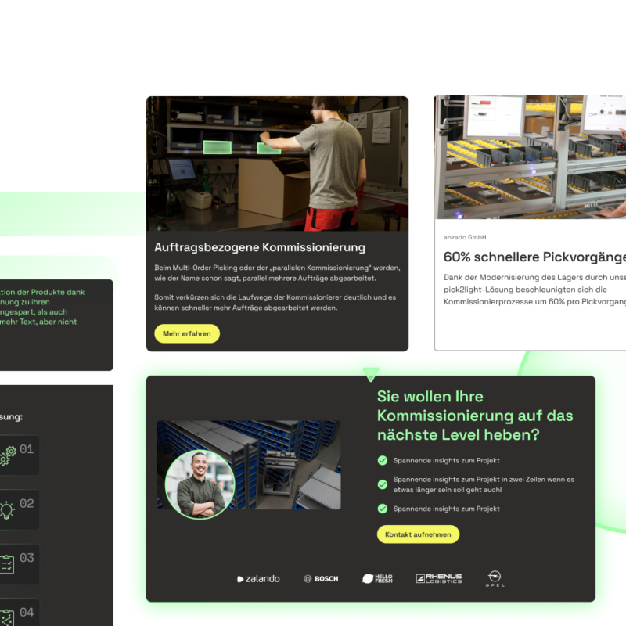Image resolution: width=626 pixels, height=626 pixels.
Task: Click the Kontakt aufnehmen button
Action: (x=418, y=534)
